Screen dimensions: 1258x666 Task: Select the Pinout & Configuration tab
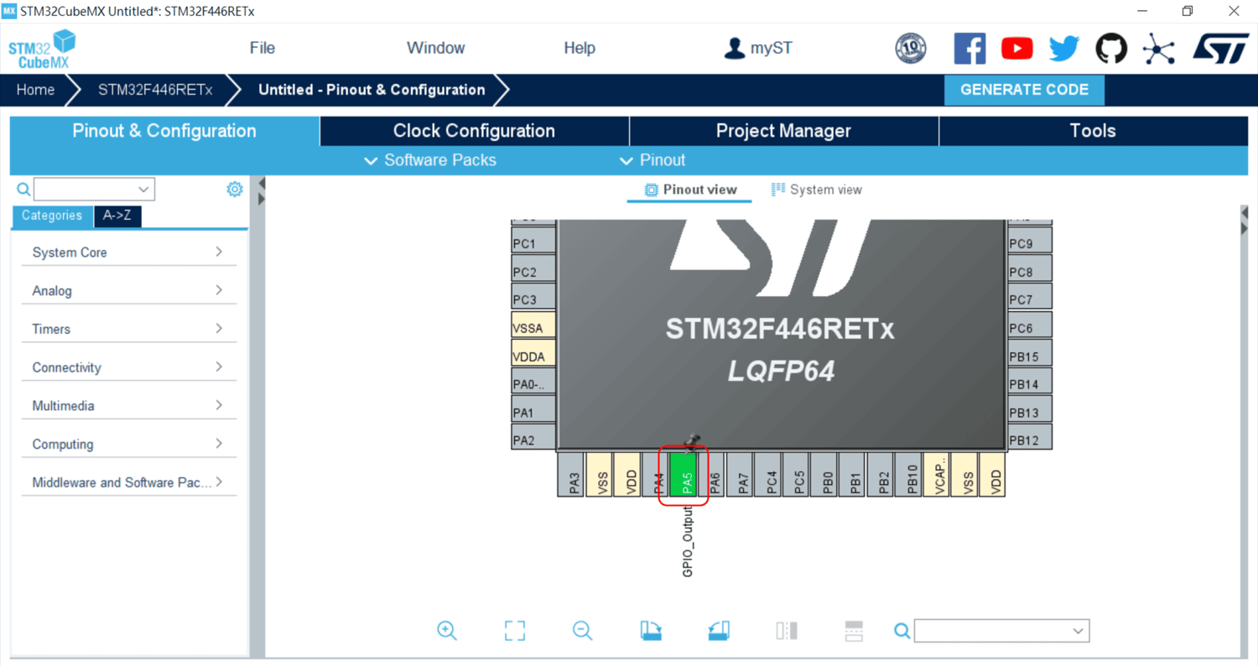[164, 131]
